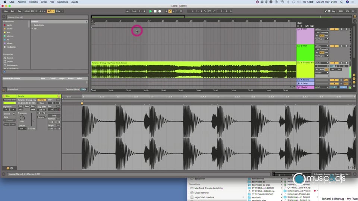Viewport: 358px width, 201px height.
Task: Toggle track 3 activator button
Action: point(334,63)
